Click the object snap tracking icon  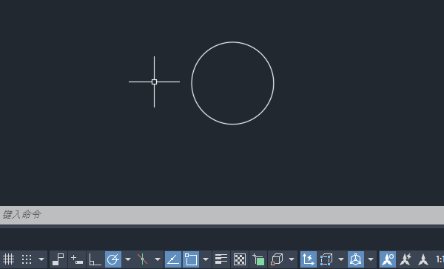pyautogui.click(x=173, y=259)
